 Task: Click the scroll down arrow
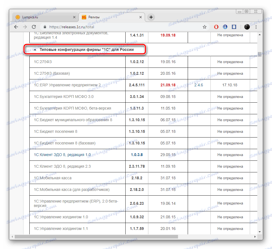[x=260, y=232]
